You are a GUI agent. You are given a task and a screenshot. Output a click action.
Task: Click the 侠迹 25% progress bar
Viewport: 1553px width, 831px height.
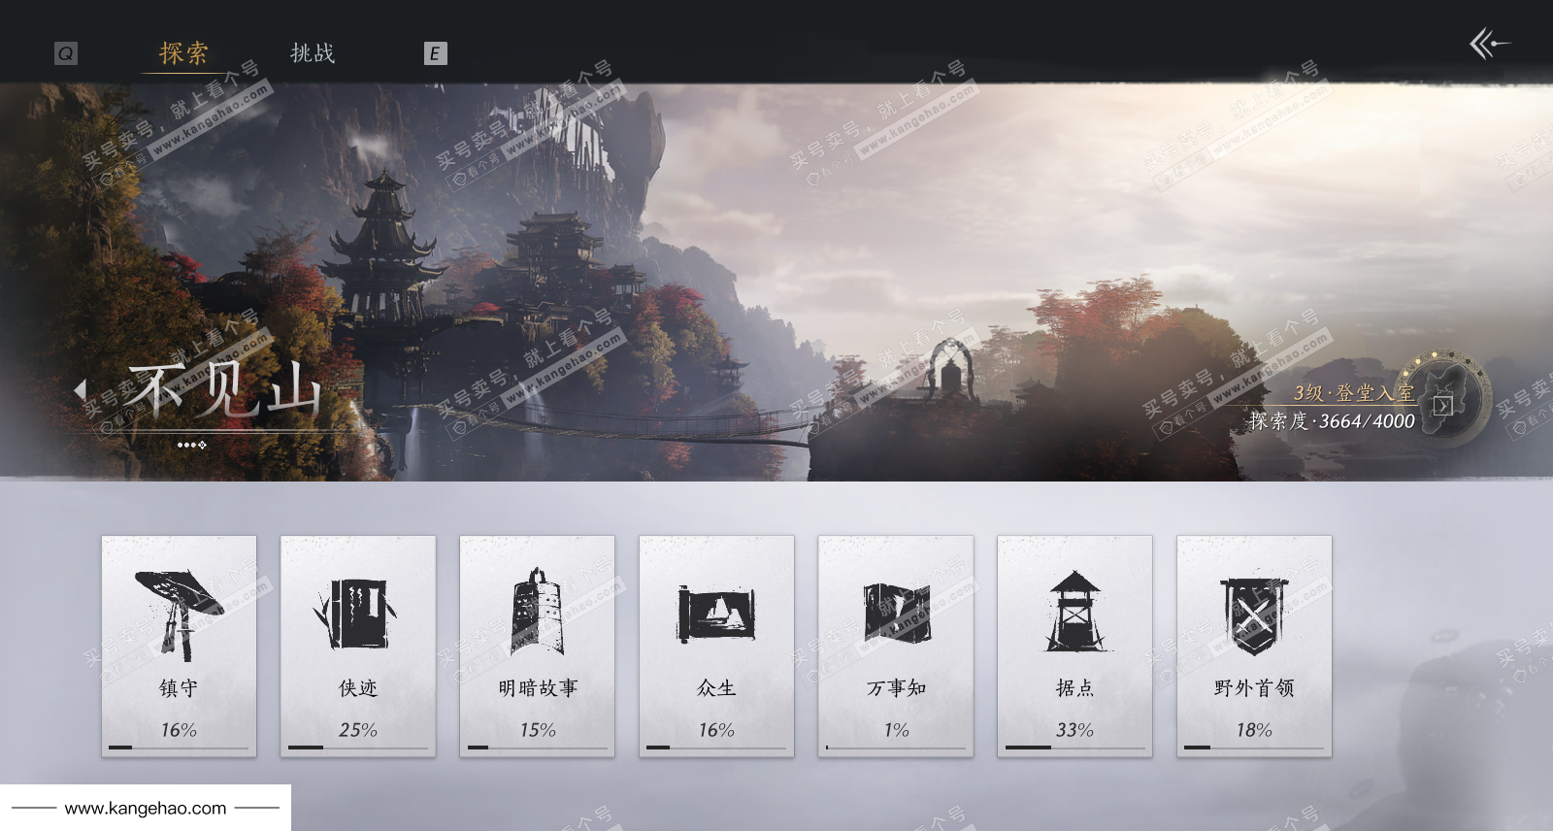click(x=357, y=748)
